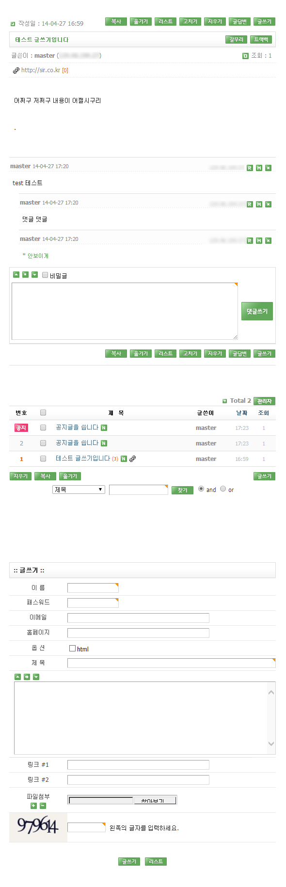Click the 패스워드 password input field
The height and width of the screenshot is (887, 286).
(x=93, y=603)
